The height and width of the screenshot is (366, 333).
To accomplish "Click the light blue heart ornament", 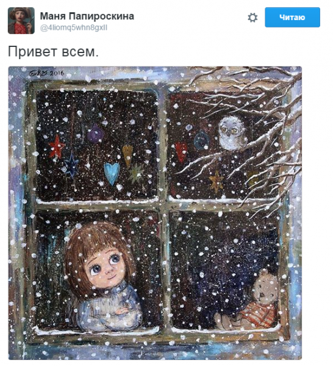I will [x=112, y=173].
